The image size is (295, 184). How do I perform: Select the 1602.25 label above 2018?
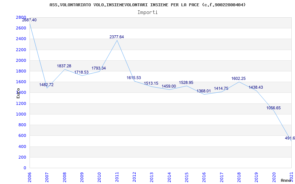(x=239, y=78)
